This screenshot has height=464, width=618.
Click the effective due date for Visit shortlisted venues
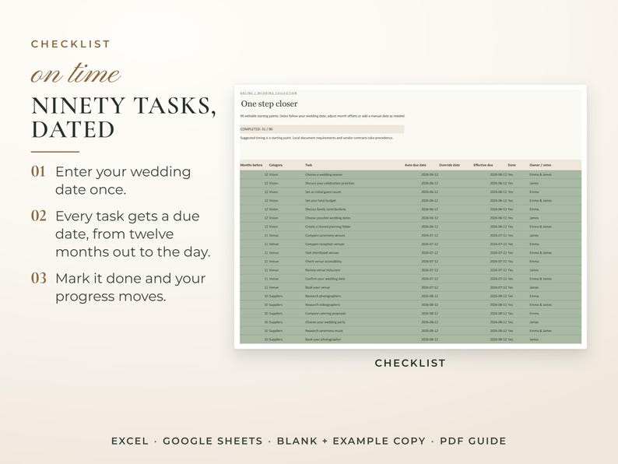(x=498, y=253)
